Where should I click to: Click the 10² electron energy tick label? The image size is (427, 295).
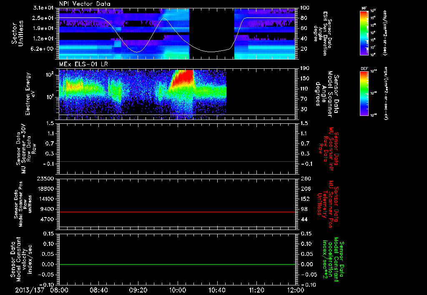tap(50, 75)
